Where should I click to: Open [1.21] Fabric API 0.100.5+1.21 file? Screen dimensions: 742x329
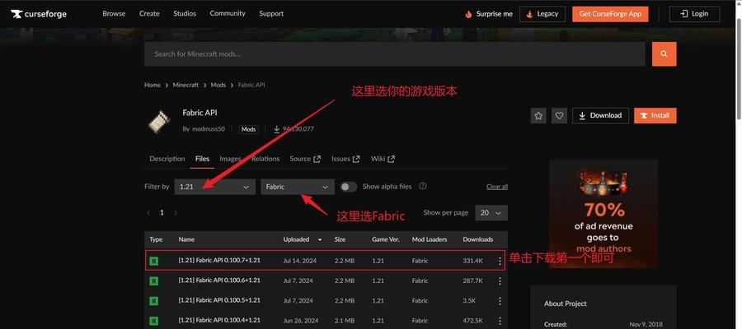[219, 300]
